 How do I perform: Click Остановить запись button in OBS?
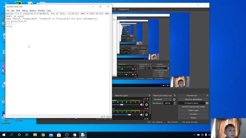pos(191,103)
